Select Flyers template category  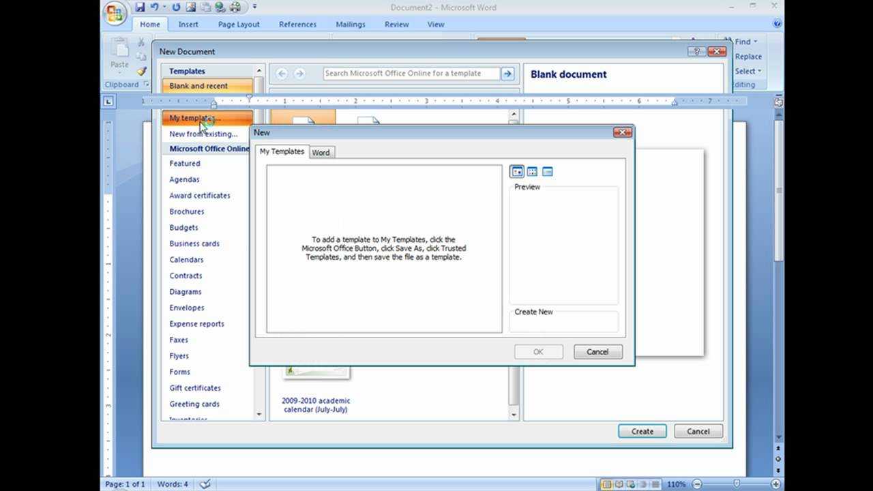(x=179, y=356)
